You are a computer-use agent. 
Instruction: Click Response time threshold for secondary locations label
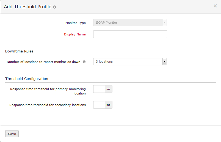[48, 105]
